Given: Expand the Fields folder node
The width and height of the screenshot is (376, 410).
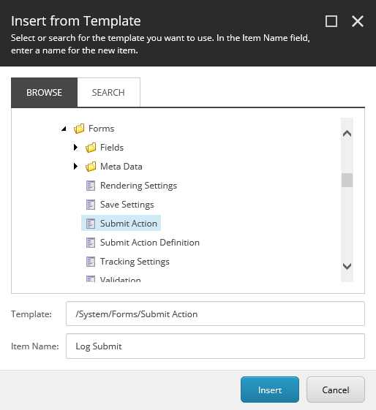Looking at the screenshot, I should [75, 148].
